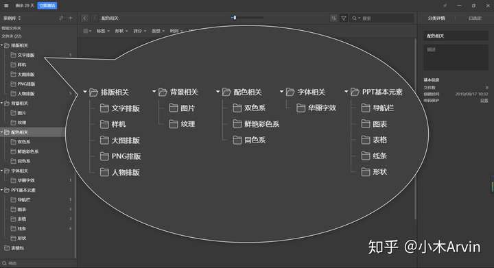This screenshot has height=268, width=494.
Task: Click the main content vertical scrollbar
Action: [415, 129]
